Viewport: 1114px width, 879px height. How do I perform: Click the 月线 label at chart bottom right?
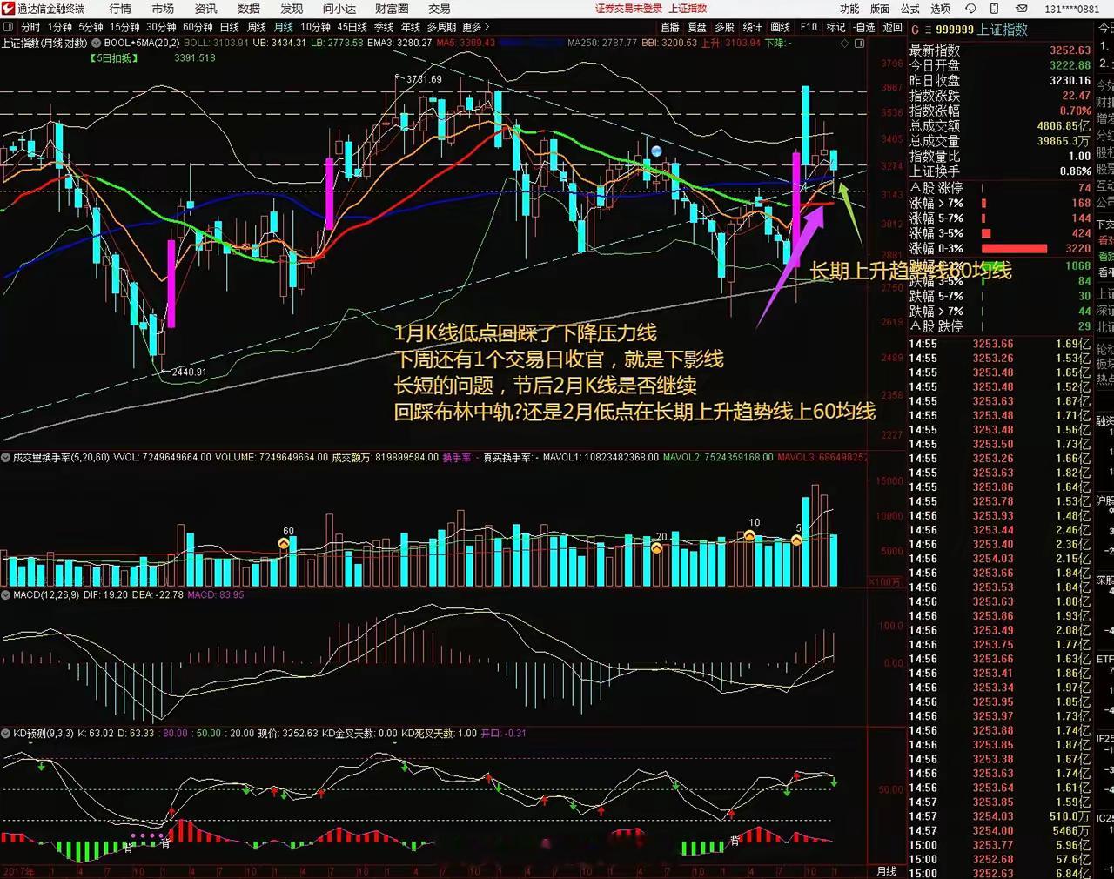click(886, 871)
